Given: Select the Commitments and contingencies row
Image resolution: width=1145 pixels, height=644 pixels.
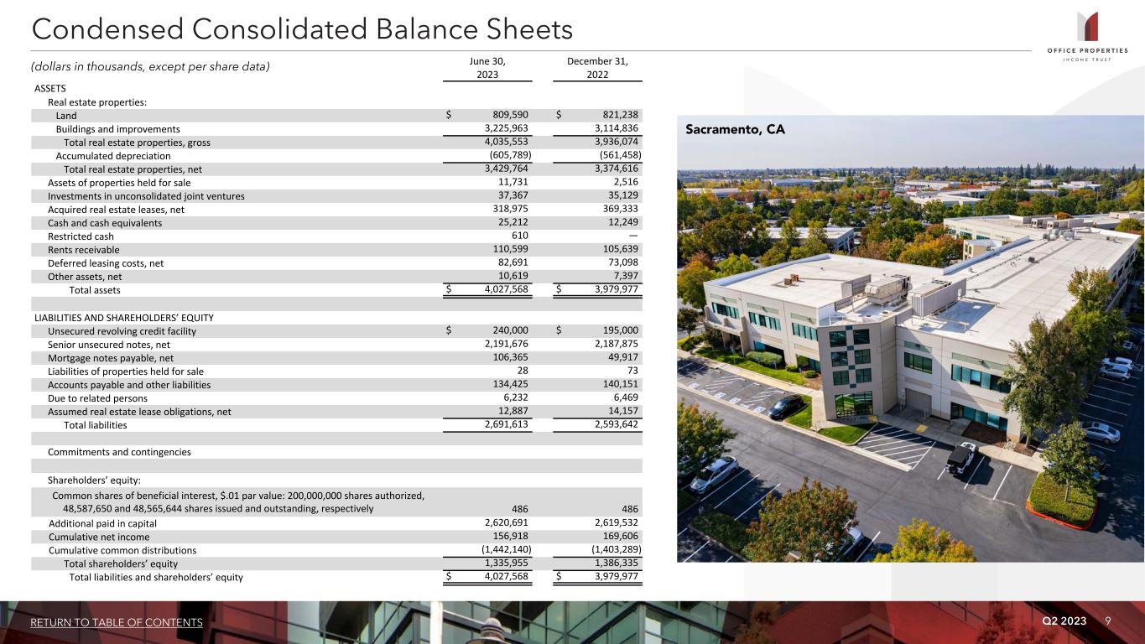Looking at the screenshot, I should pyautogui.click(x=119, y=452).
